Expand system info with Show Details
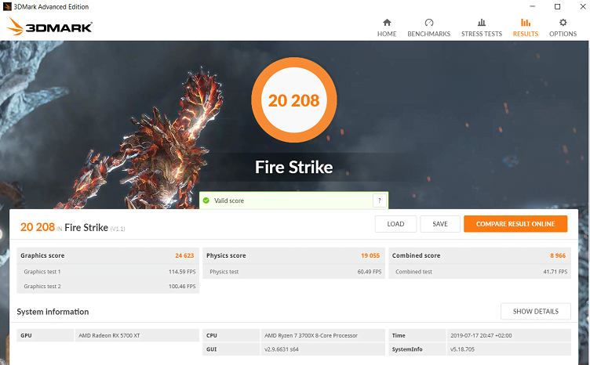The image size is (590, 365). [x=535, y=311]
